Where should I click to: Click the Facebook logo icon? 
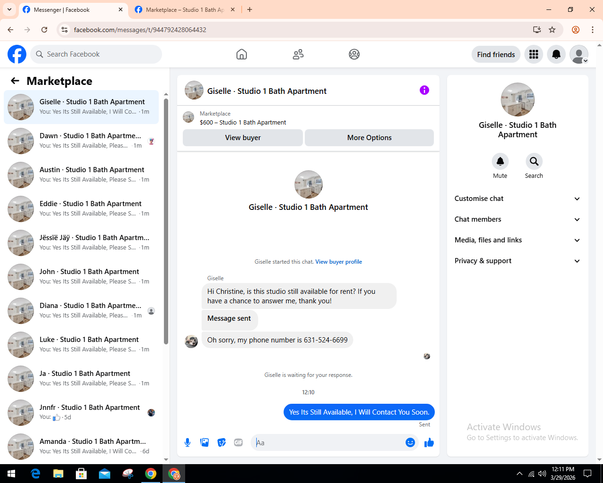click(x=17, y=54)
